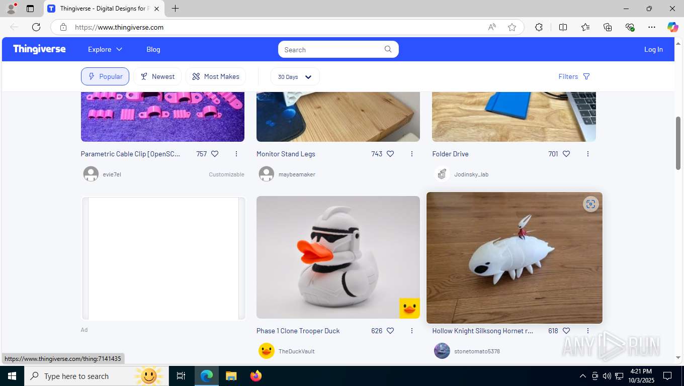Open the 30 Days time range dropdown
684x386 pixels.
295,77
